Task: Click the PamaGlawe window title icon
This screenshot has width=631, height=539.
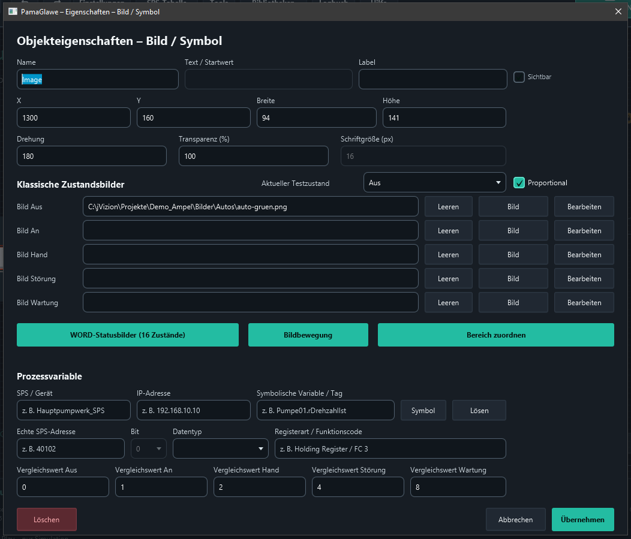Action: tap(13, 11)
